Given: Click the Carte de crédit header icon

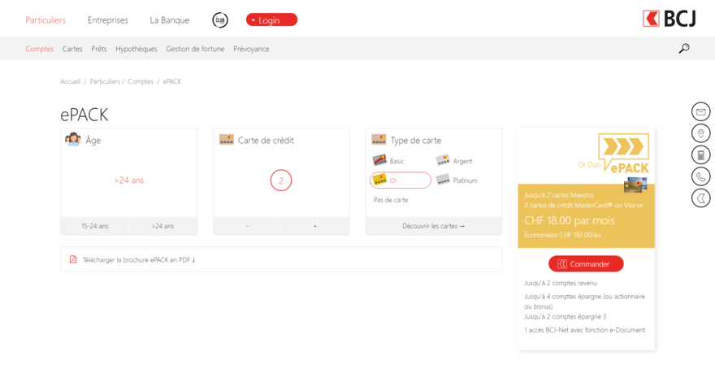Looking at the screenshot, I should (x=227, y=139).
